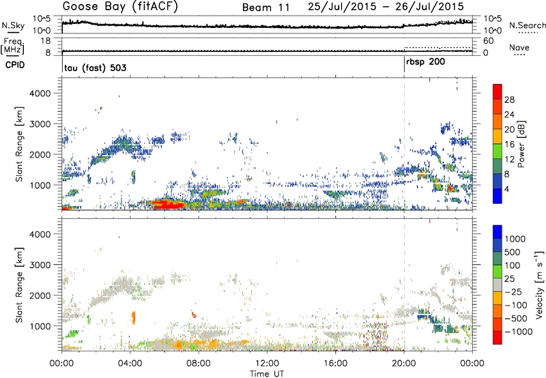Click the '60' tick on Nave axis
This screenshot has width=546, height=378.
click(488, 41)
